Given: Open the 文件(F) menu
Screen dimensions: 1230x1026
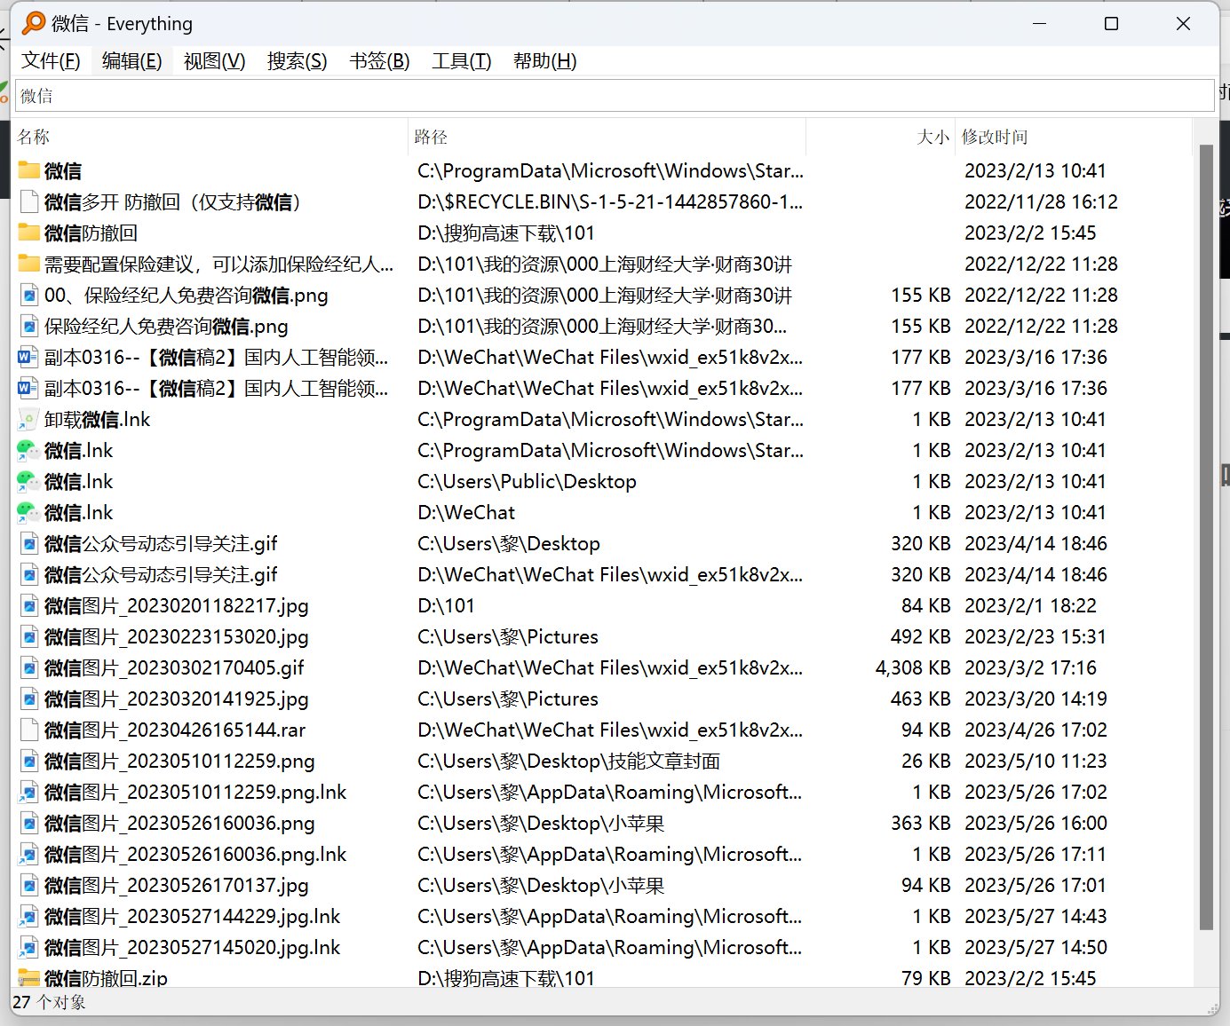Looking at the screenshot, I should (x=51, y=61).
